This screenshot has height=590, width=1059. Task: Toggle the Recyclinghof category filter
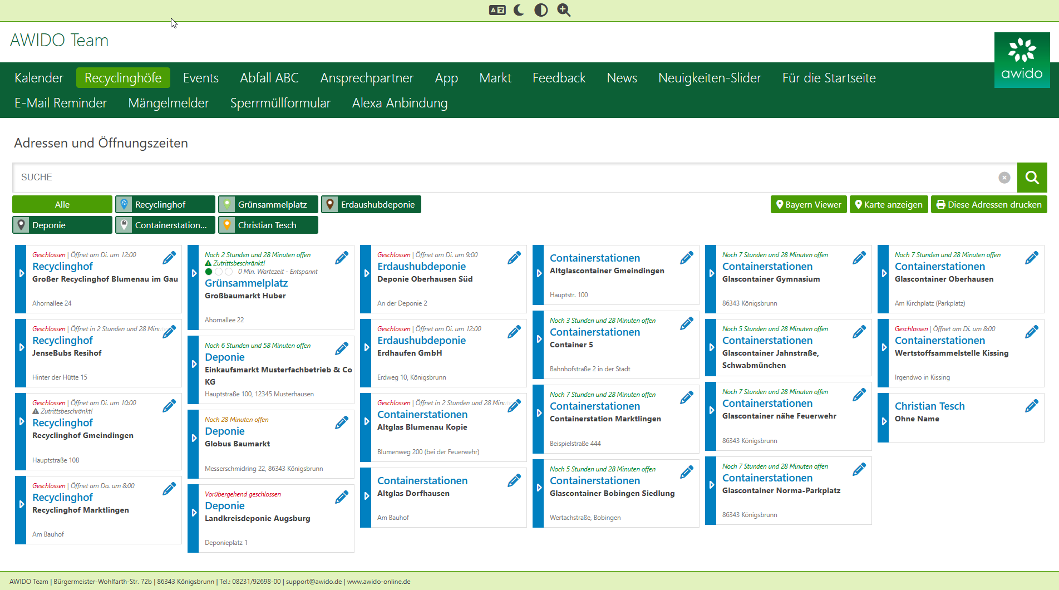pos(165,205)
